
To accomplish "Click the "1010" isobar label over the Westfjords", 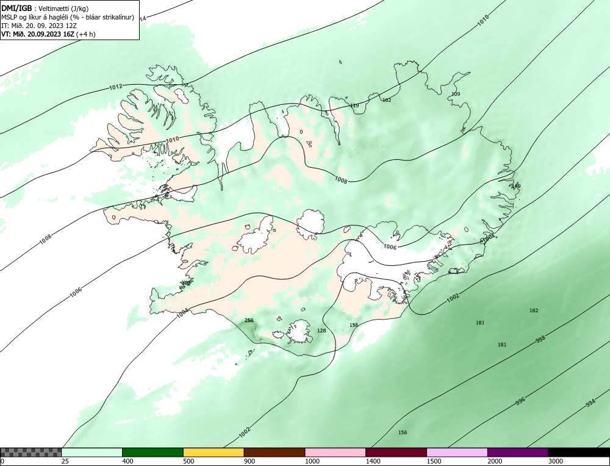I will [x=173, y=139].
